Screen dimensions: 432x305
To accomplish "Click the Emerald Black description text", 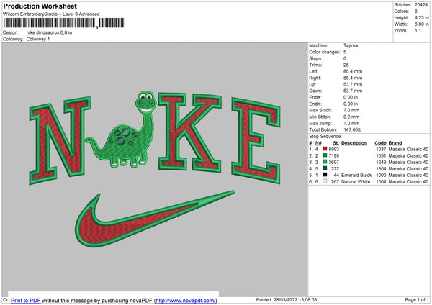I will (356, 176).
